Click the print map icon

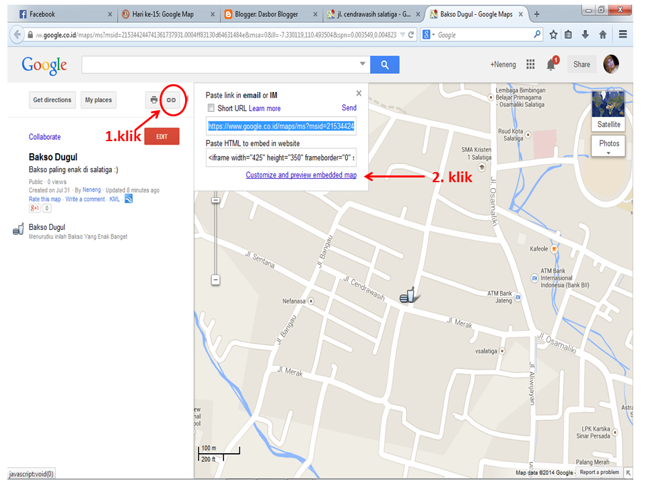pos(153,100)
